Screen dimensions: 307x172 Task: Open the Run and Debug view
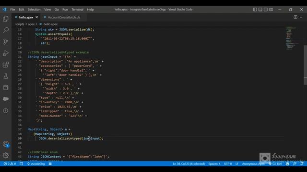[x=6, y=53]
